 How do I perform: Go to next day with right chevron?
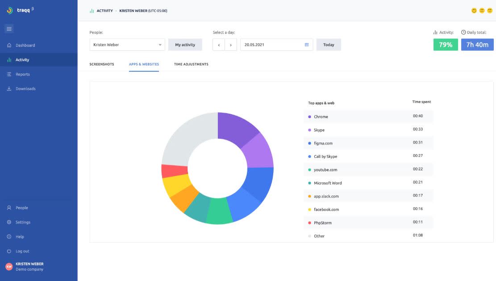click(231, 45)
